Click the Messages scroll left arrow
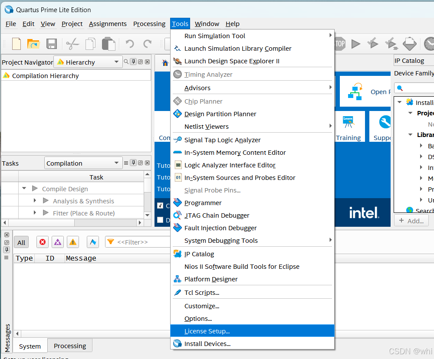The width and height of the screenshot is (434, 359). click(17, 333)
